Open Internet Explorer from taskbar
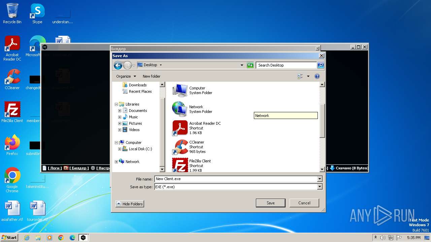The width and height of the screenshot is (431, 242). [27, 238]
